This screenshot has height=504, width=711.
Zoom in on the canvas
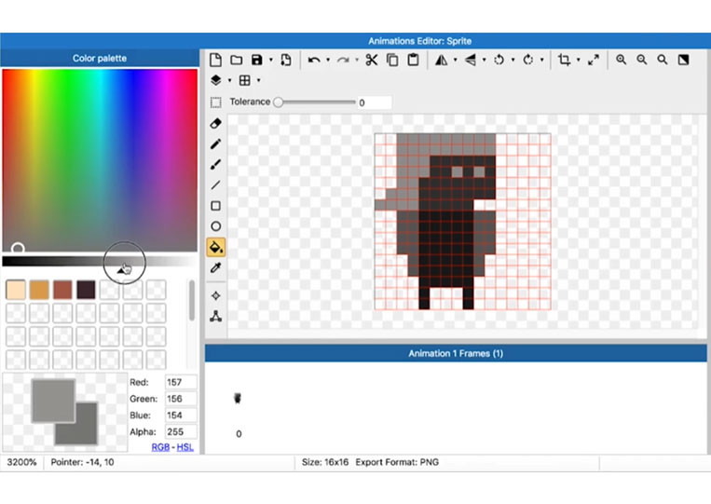[x=622, y=60]
